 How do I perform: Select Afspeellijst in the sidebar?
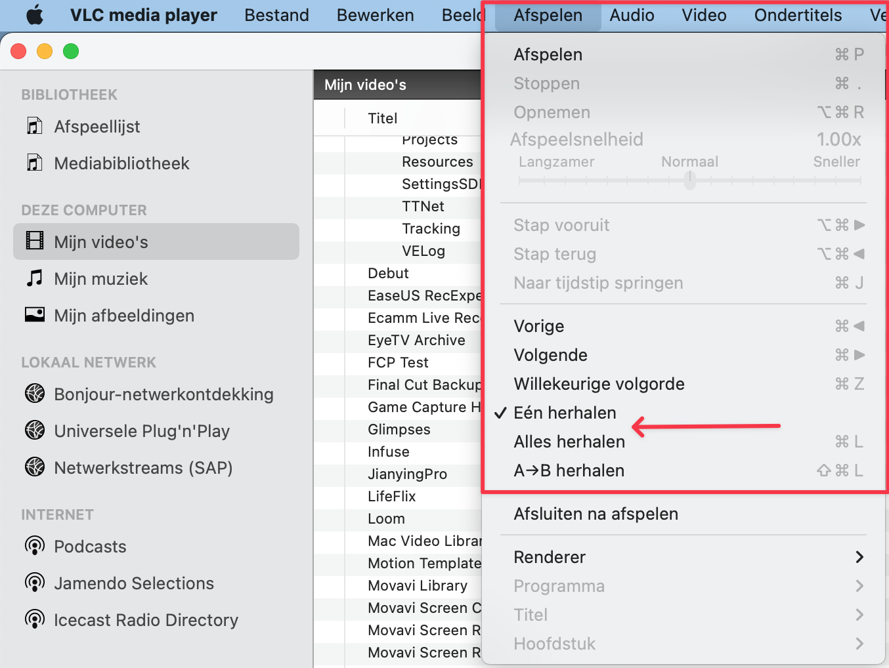156,126
